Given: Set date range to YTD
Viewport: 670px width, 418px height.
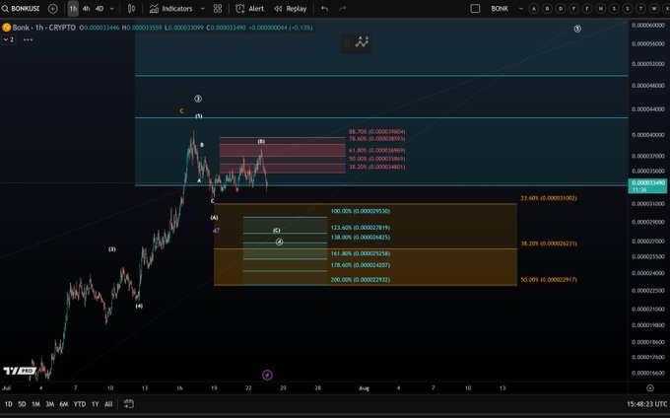Looking at the screenshot, I should (x=80, y=404).
